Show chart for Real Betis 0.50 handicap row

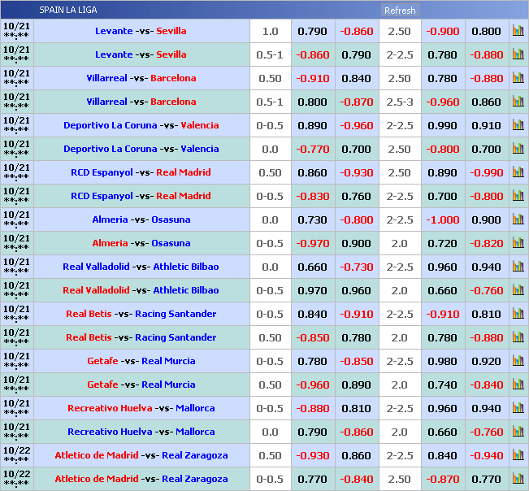[x=518, y=337]
